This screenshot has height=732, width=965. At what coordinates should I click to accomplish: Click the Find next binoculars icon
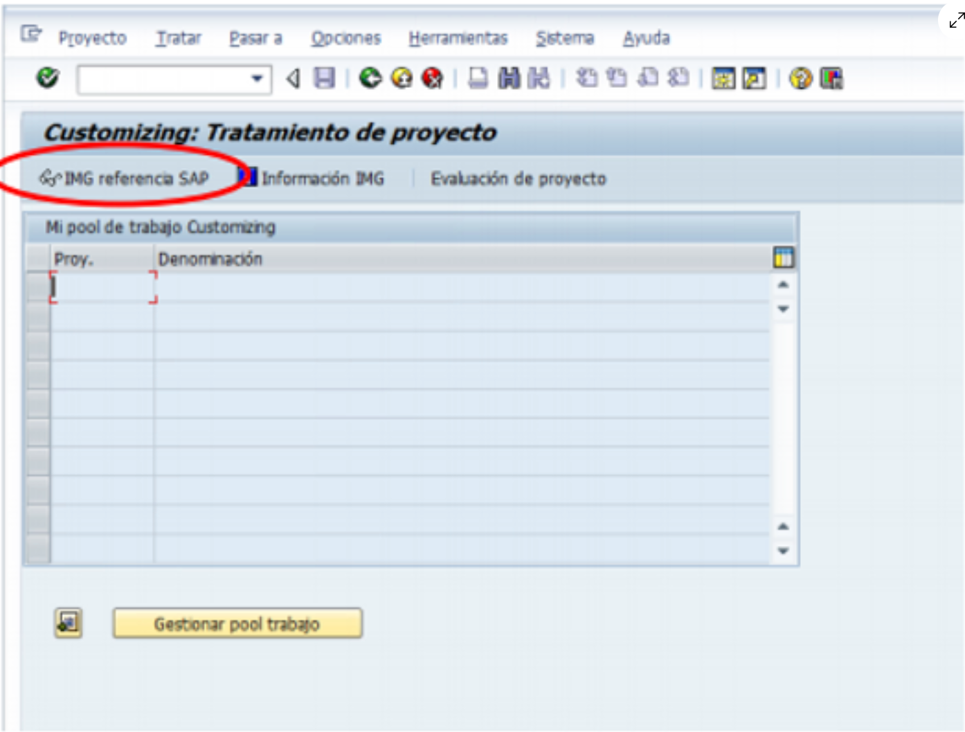point(539,78)
